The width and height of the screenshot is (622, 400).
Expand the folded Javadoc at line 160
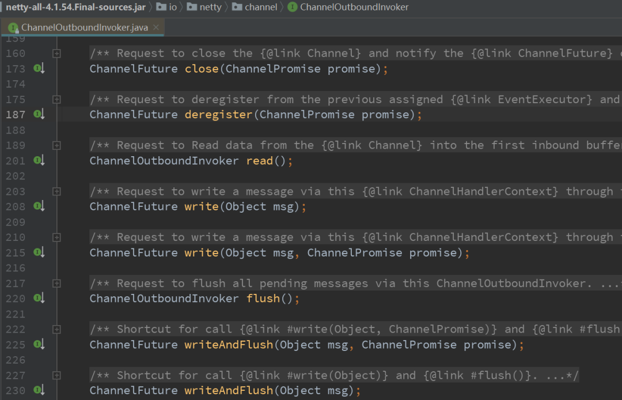click(56, 53)
